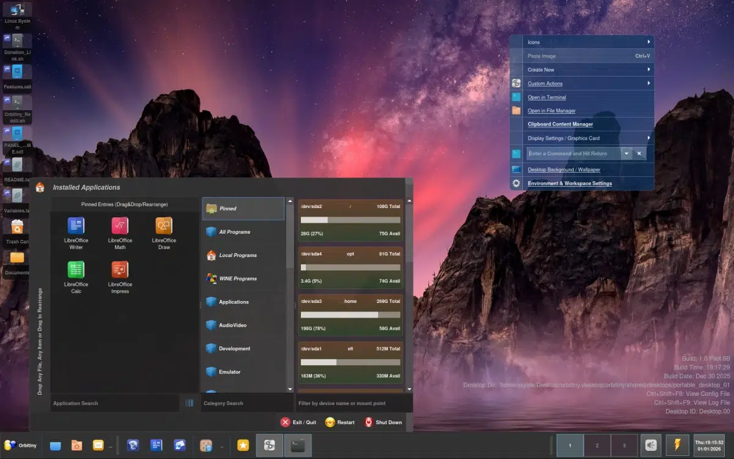Open the command history dropdown arrow
734x459 pixels.
coord(626,153)
